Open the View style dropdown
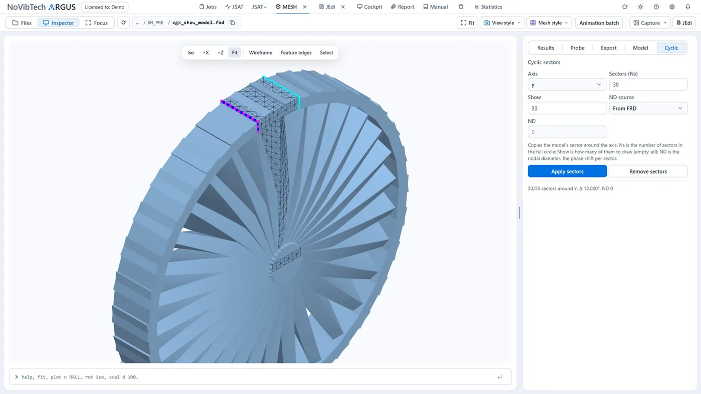The height and width of the screenshot is (394, 701). pyautogui.click(x=502, y=23)
